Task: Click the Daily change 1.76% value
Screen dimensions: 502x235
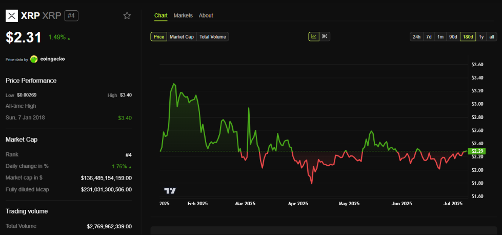Action: point(122,166)
